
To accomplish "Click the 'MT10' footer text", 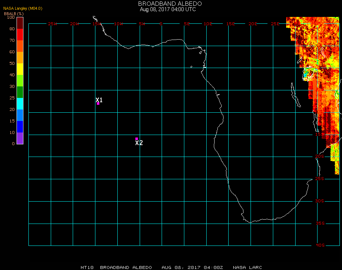I will pyautogui.click(x=87, y=267).
